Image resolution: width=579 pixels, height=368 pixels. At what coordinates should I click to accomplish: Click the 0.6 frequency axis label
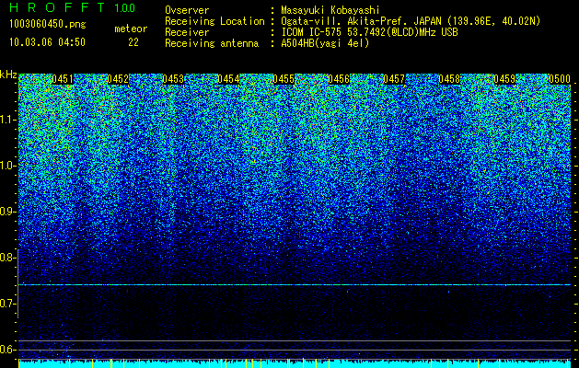[x=7, y=350]
